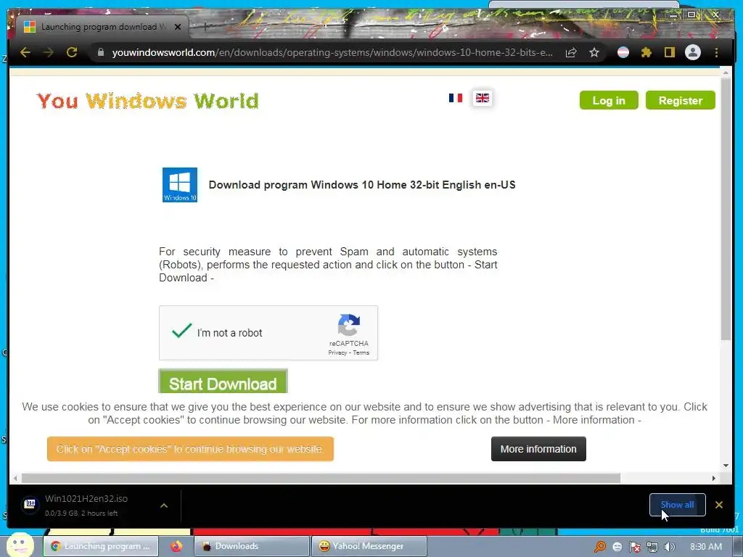Click the Download program Windows 10 Home heading
743x557 pixels.
click(362, 185)
